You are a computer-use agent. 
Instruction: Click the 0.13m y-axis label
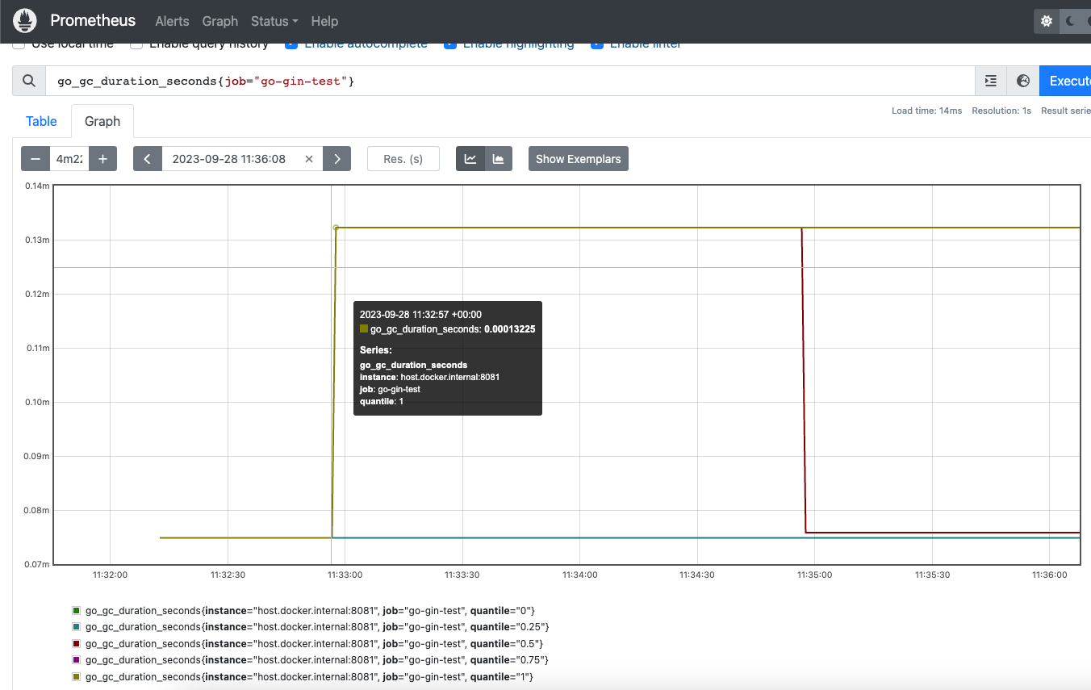click(x=37, y=240)
